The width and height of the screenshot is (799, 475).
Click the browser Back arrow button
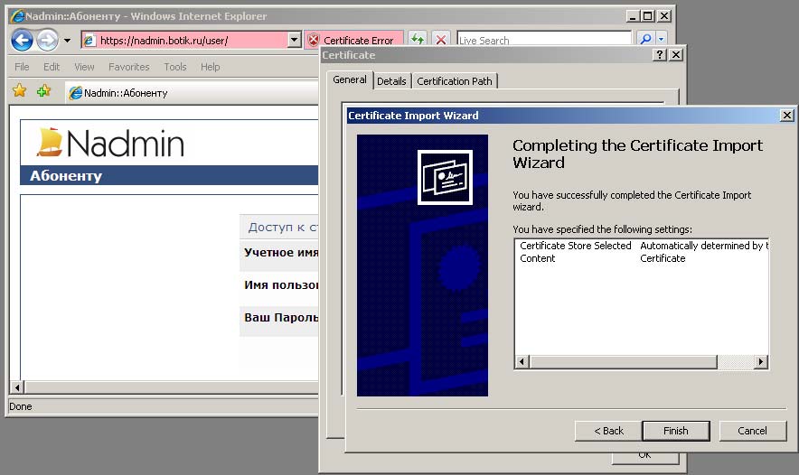click(x=22, y=40)
